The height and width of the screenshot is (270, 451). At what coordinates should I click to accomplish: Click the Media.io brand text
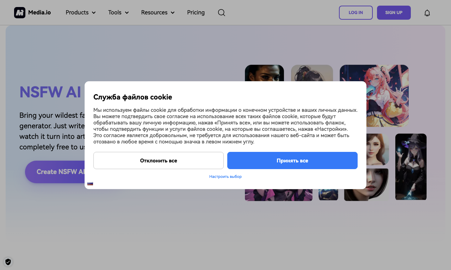[x=39, y=13]
